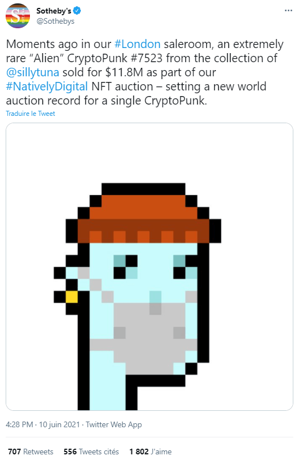This screenshot has width=299, height=460.
Task: Open Sotheby's rainbow profile avatar
Action: coord(18,16)
